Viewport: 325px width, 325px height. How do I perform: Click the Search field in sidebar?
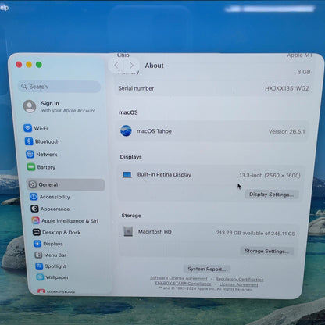[x=59, y=87]
